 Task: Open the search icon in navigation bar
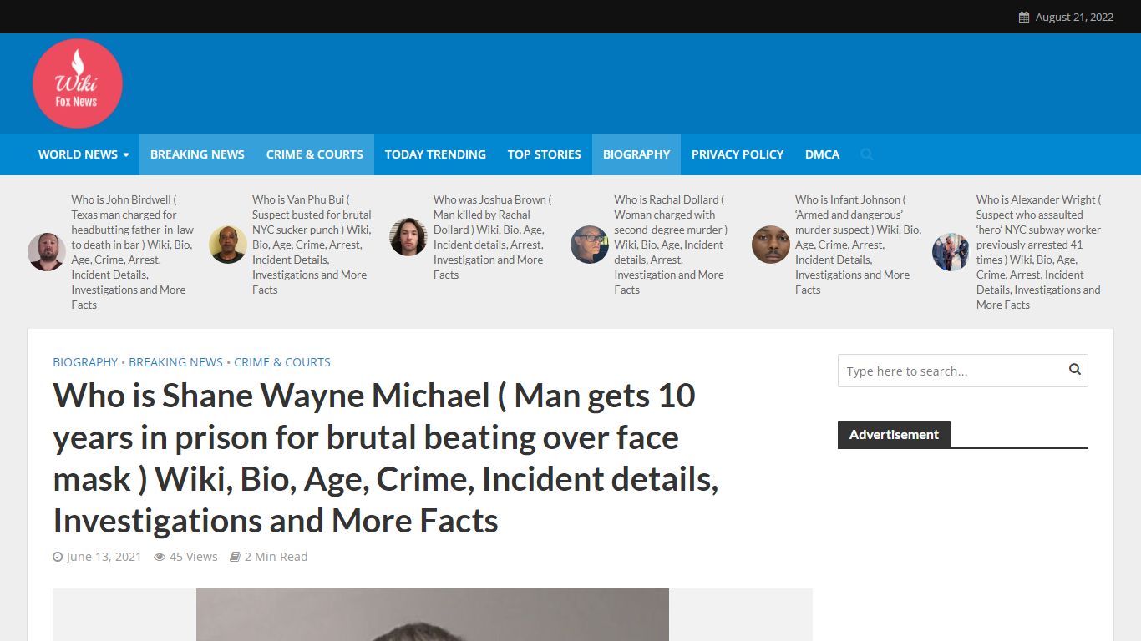point(867,154)
